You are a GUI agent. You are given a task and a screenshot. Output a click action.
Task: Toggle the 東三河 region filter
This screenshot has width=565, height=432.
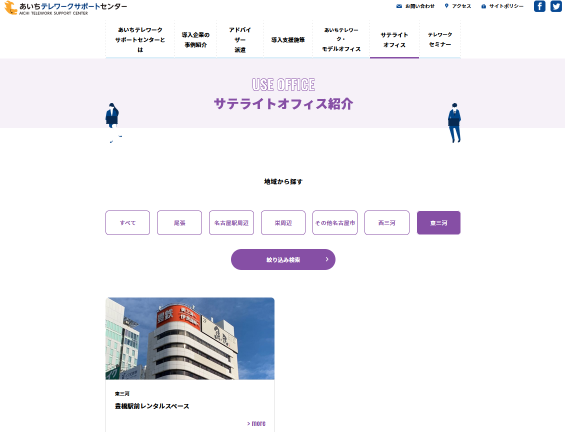click(438, 223)
